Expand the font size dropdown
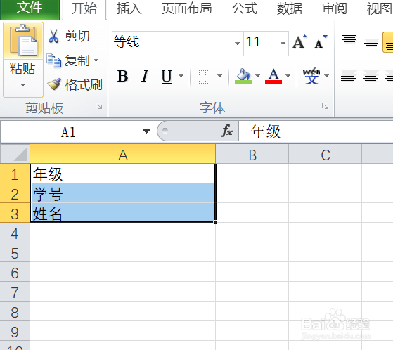 click(x=283, y=44)
